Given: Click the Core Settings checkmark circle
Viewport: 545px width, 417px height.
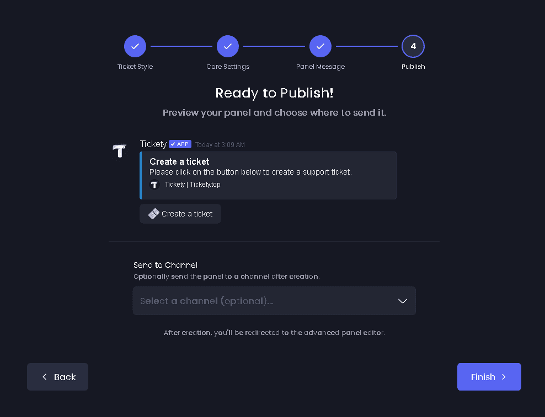Looking at the screenshot, I should (x=228, y=46).
